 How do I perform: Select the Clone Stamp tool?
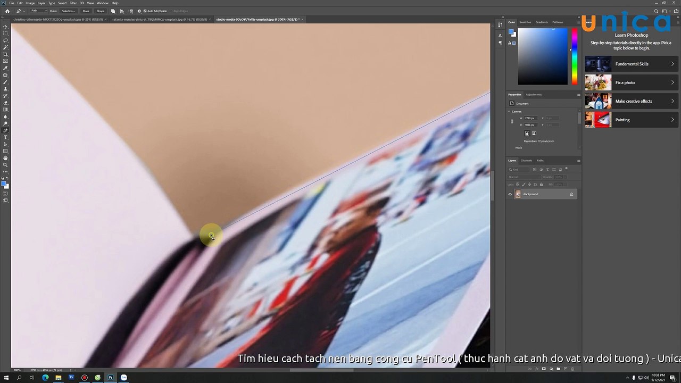tap(5, 89)
